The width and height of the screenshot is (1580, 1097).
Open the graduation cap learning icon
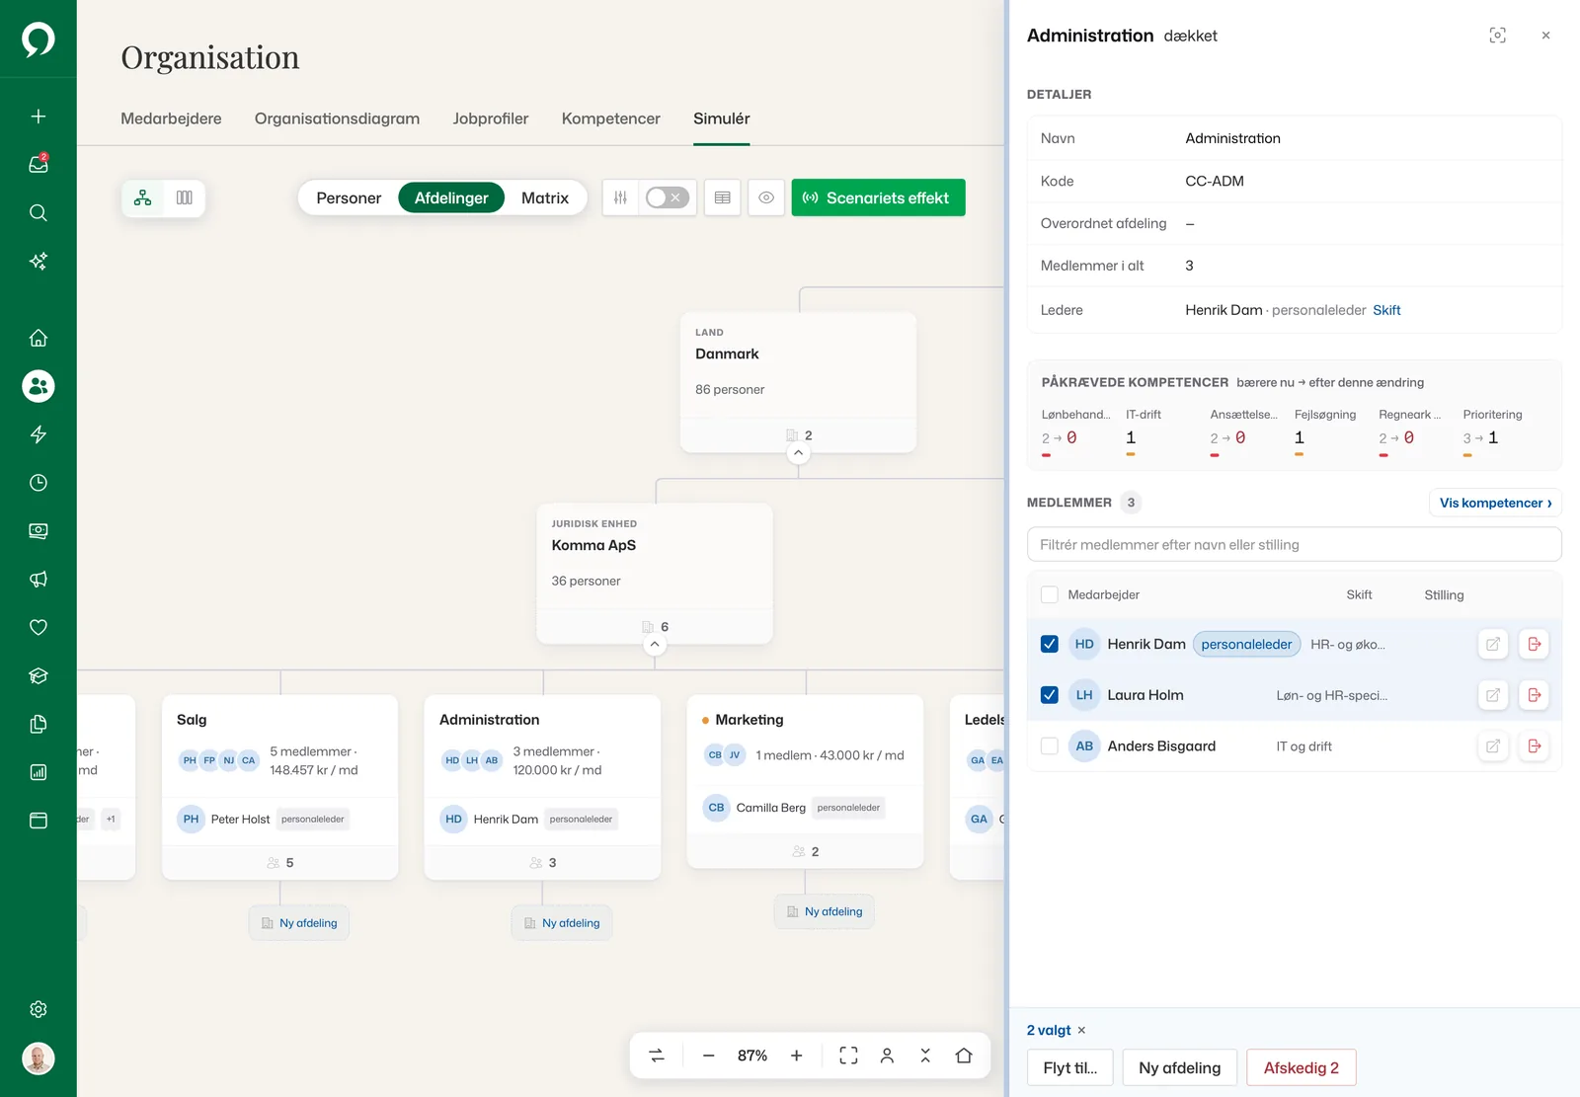coord(39,676)
